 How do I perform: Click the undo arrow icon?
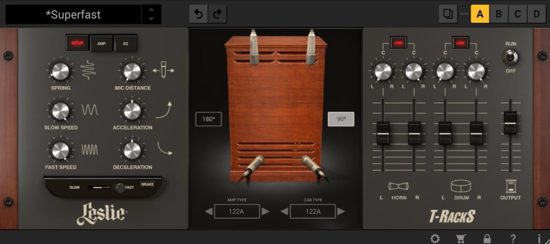pos(199,14)
